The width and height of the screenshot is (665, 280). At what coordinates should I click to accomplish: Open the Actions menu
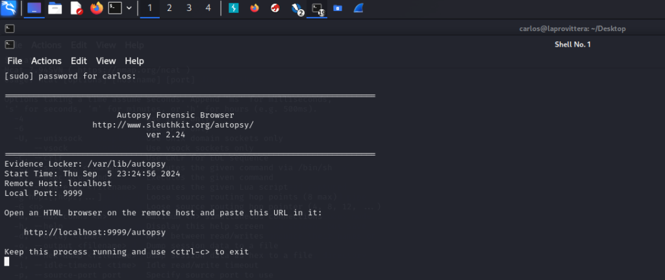(x=46, y=61)
